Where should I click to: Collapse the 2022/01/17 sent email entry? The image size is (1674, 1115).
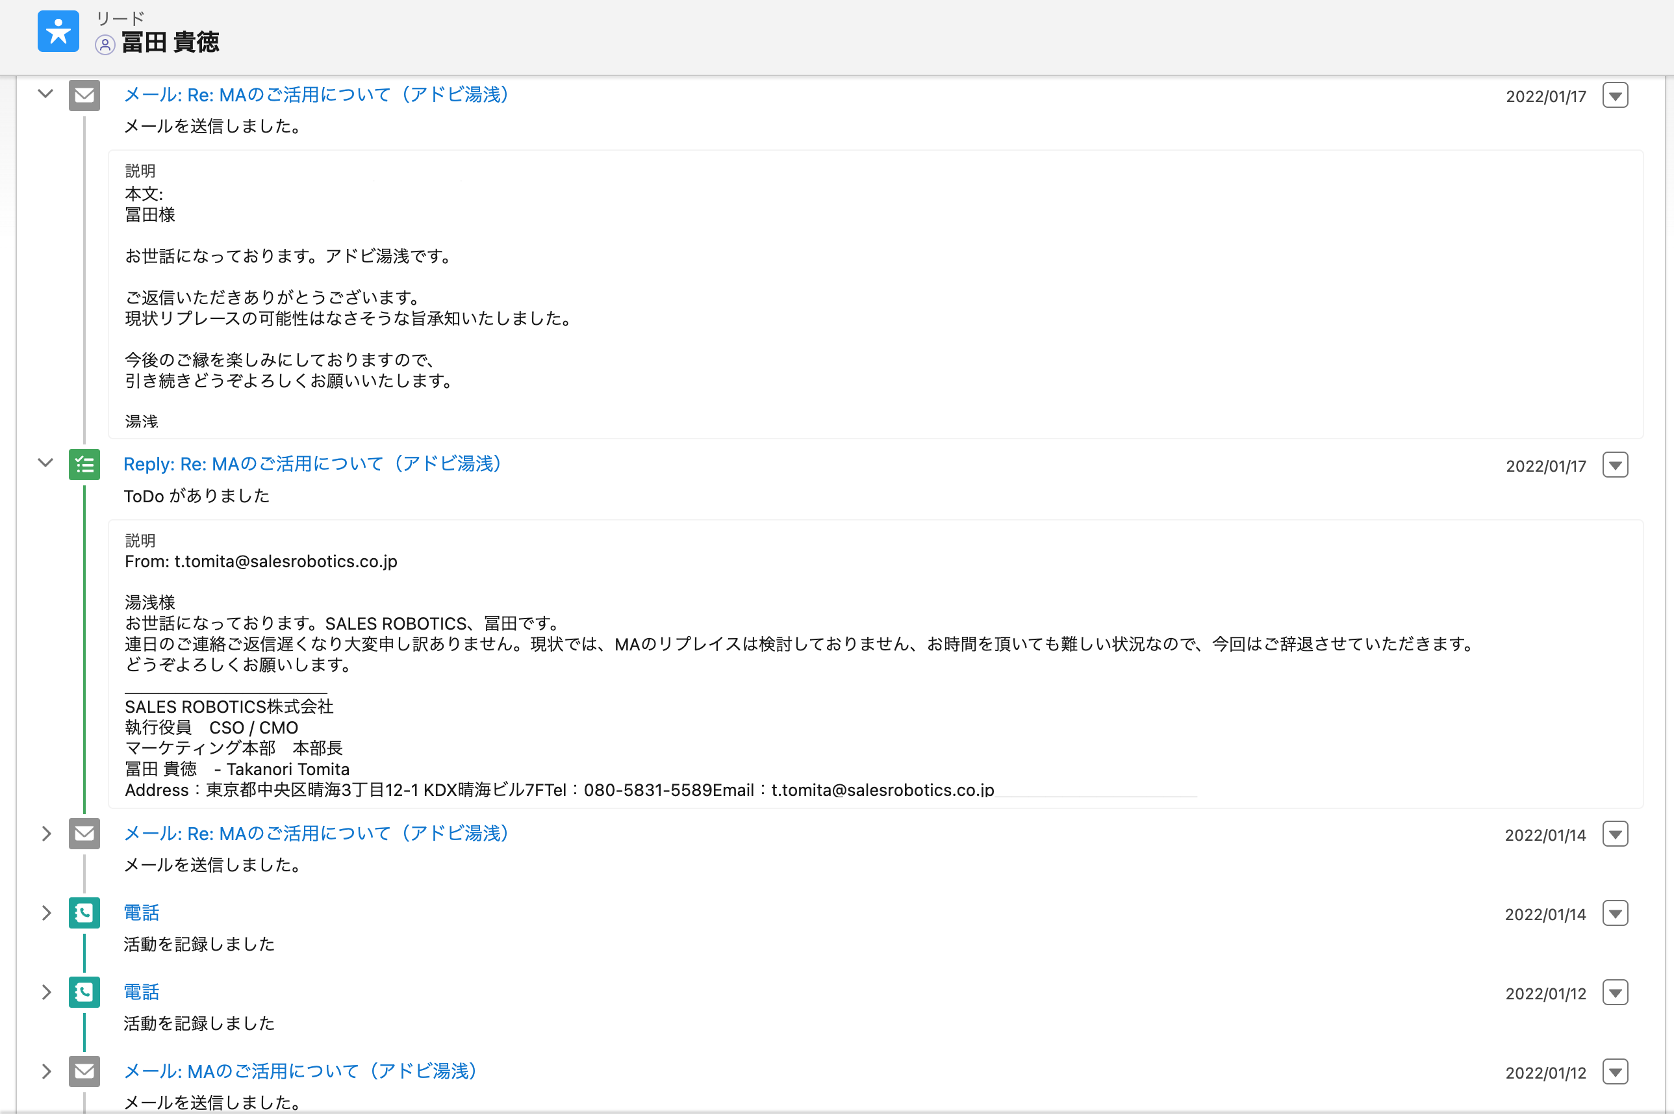tap(45, 94)
